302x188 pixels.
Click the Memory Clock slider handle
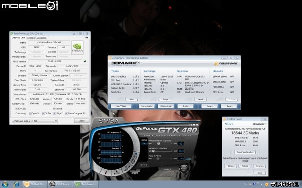153,151
